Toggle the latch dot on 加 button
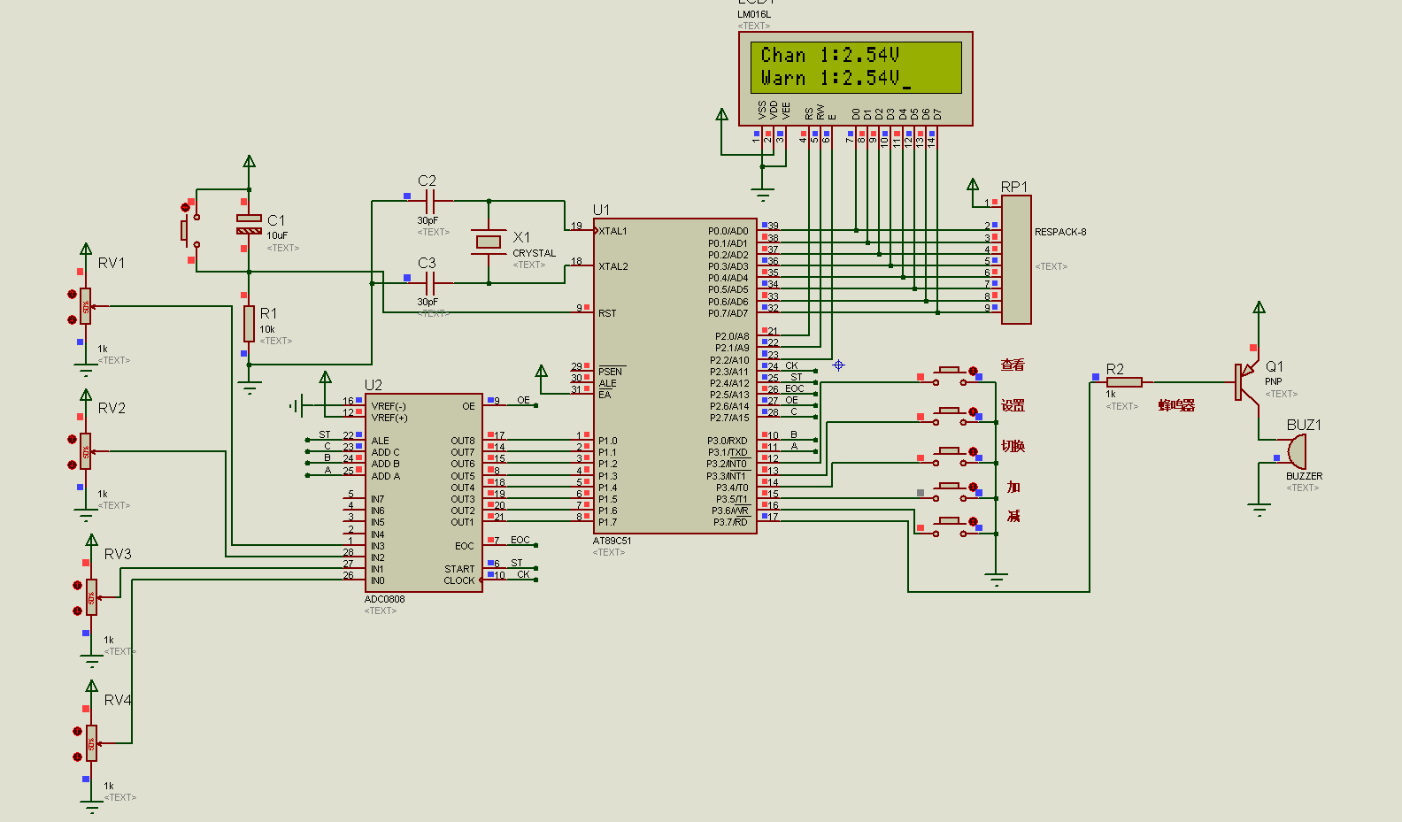This screenshot has height=822, width=1402. [973, 488]
